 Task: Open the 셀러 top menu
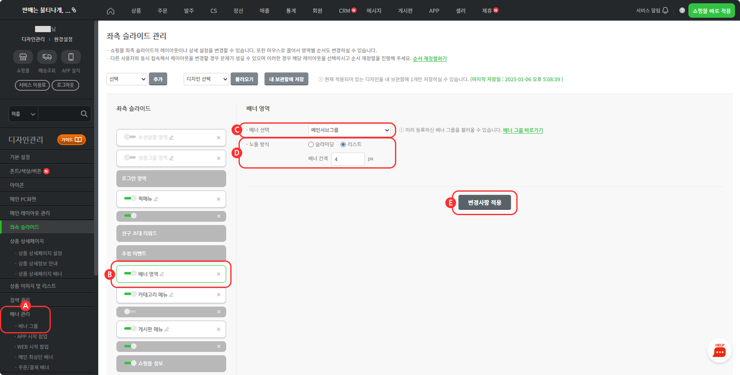pos(461,11)
